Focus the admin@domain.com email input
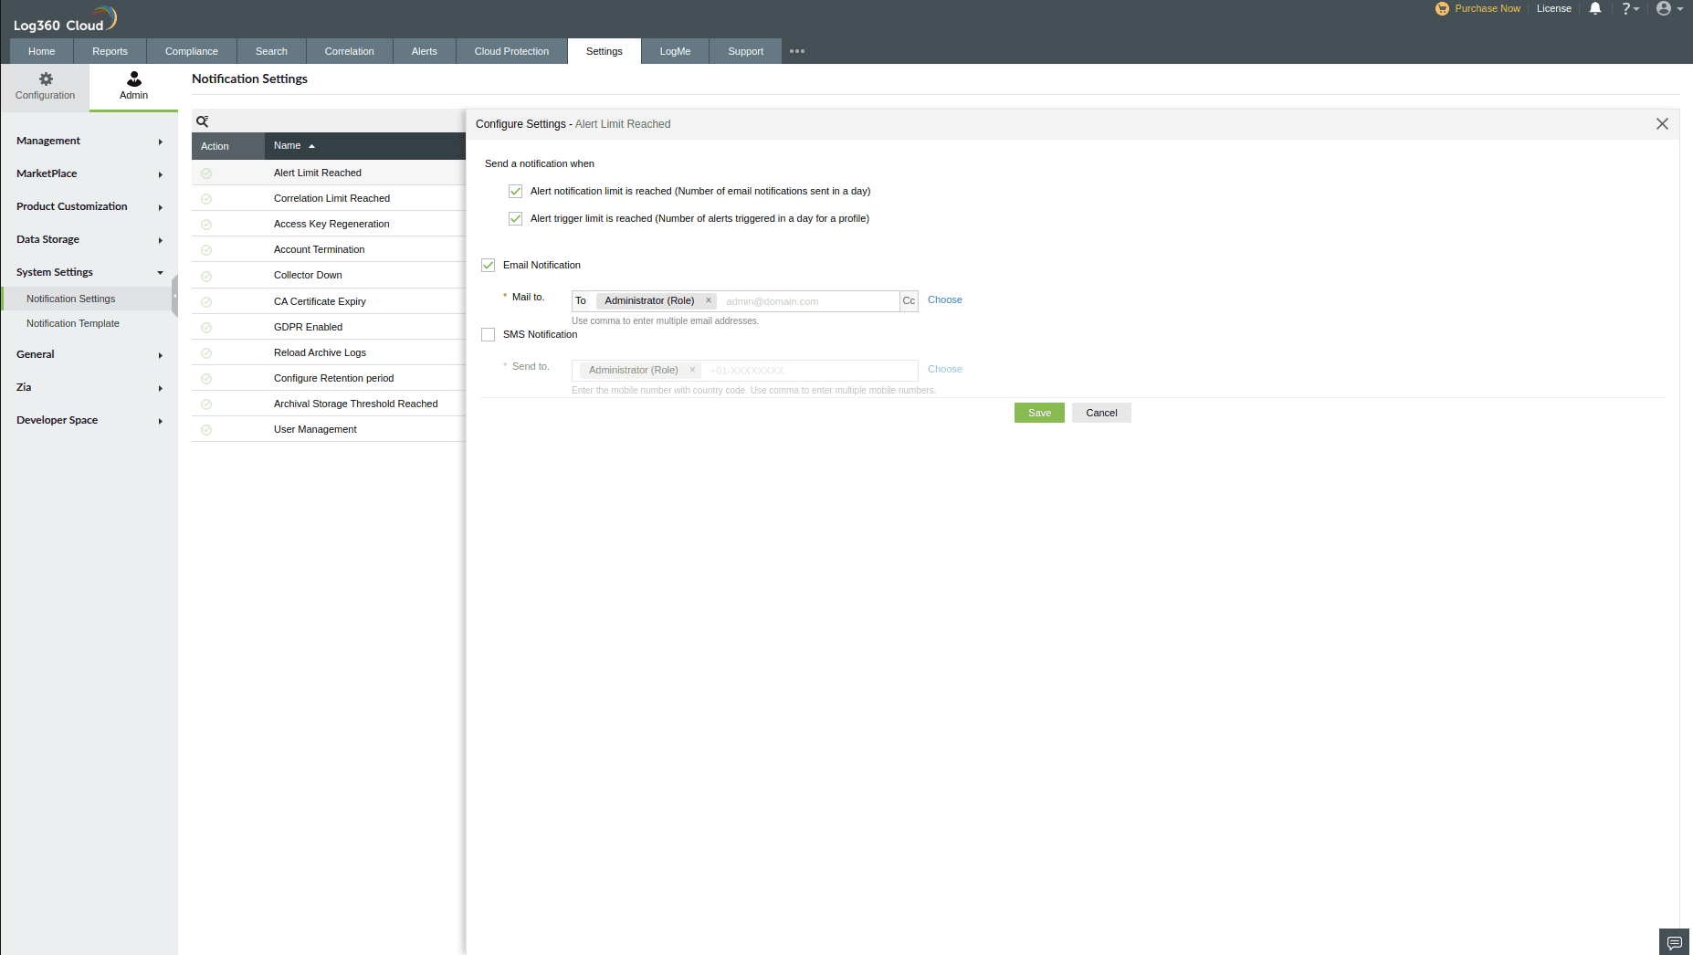Image resolution: width=1693 pixels, height=955 pixels. coord(809,301)
